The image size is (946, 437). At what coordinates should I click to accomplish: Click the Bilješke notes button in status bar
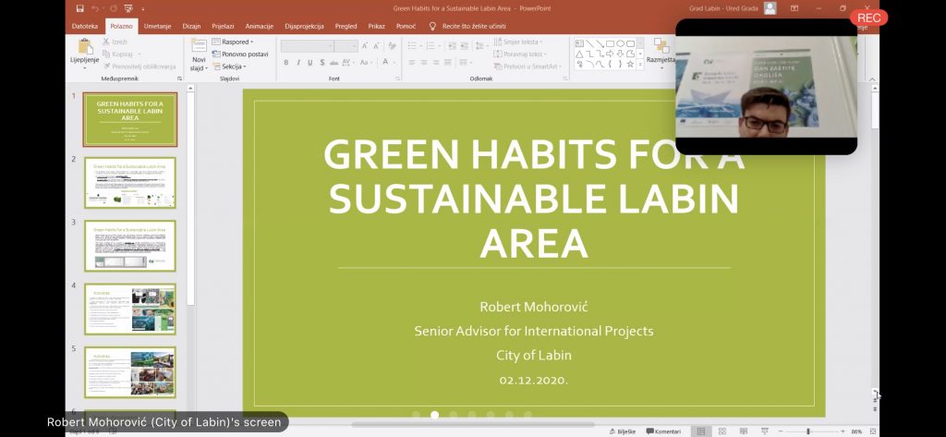pos(622,431)
